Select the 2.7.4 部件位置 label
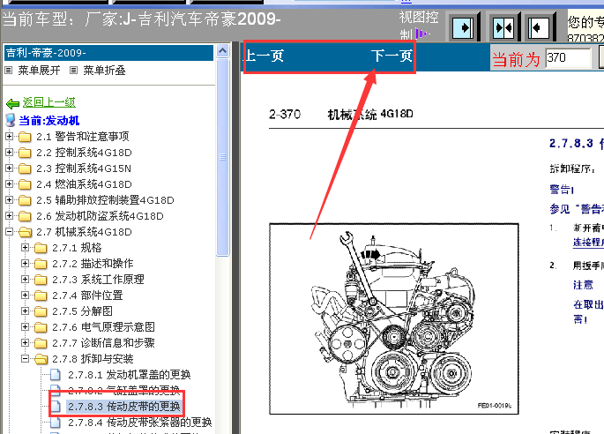The width and height of the screenshot is (604, 434). (87, 296)
